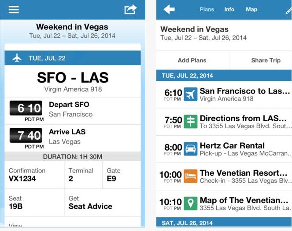Image resolution: width=292 pixels, height=231 pixels.
Task: Tap the green map pin icon
Action: coord(191,203)
